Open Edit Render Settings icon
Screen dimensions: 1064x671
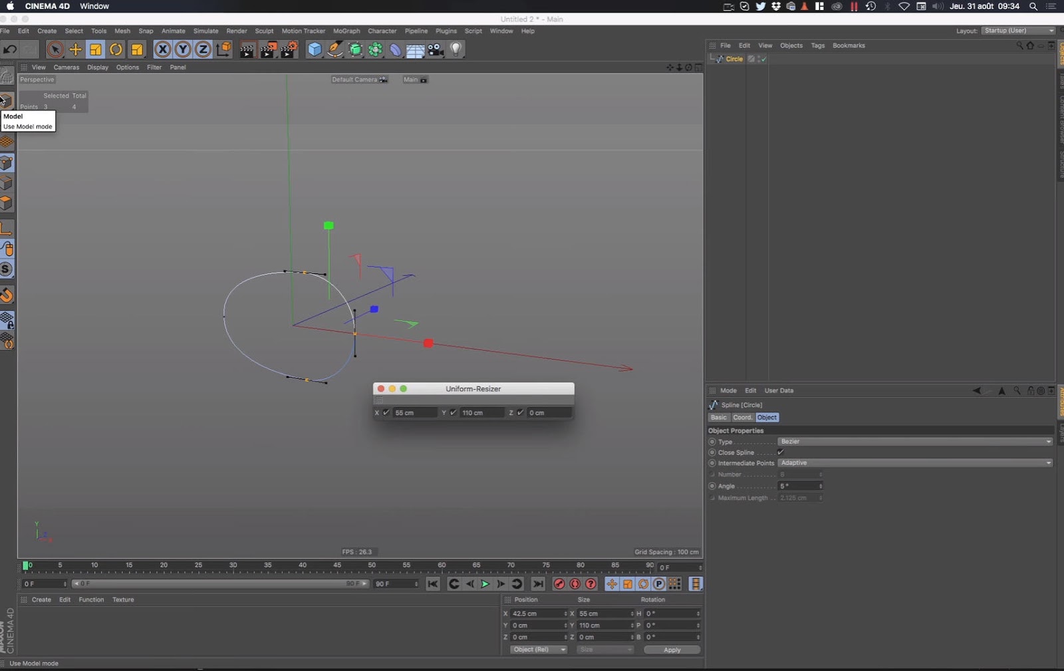[289, 49]
